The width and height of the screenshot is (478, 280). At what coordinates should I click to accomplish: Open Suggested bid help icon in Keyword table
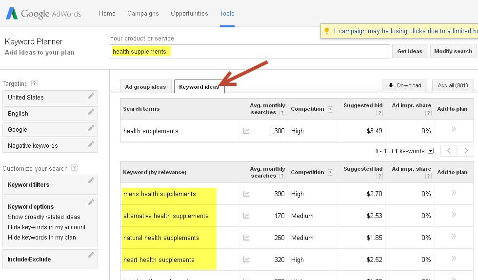point(379,176)
